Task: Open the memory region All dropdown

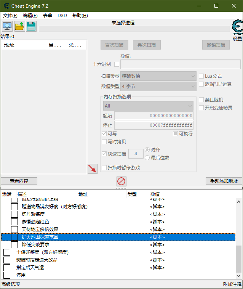Action: coord(148,106)
